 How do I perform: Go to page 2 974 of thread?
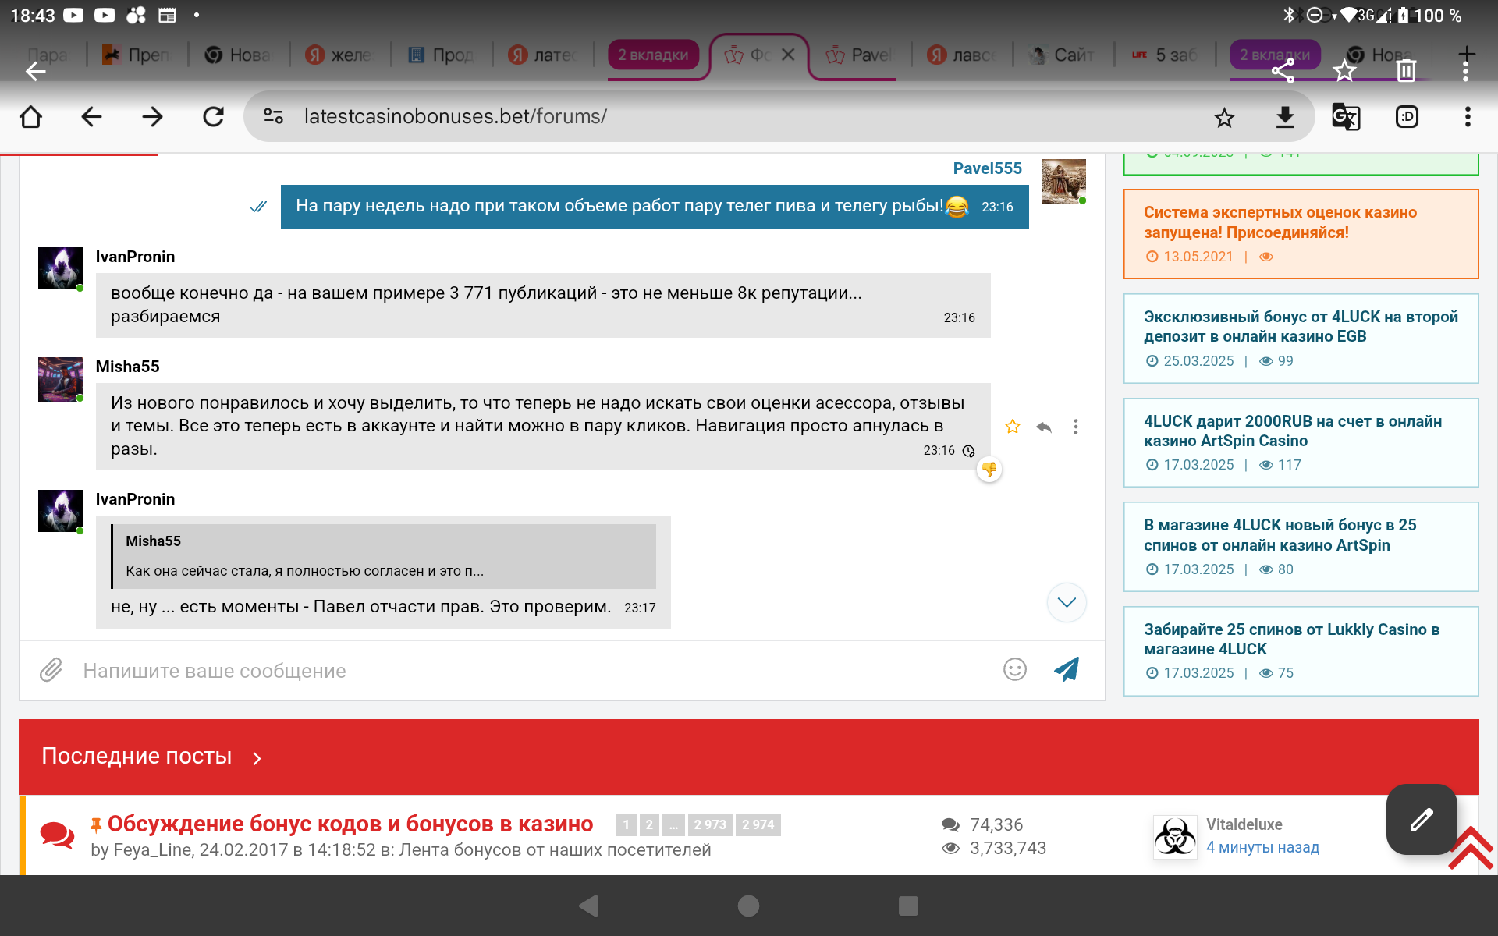click(758, 824)
